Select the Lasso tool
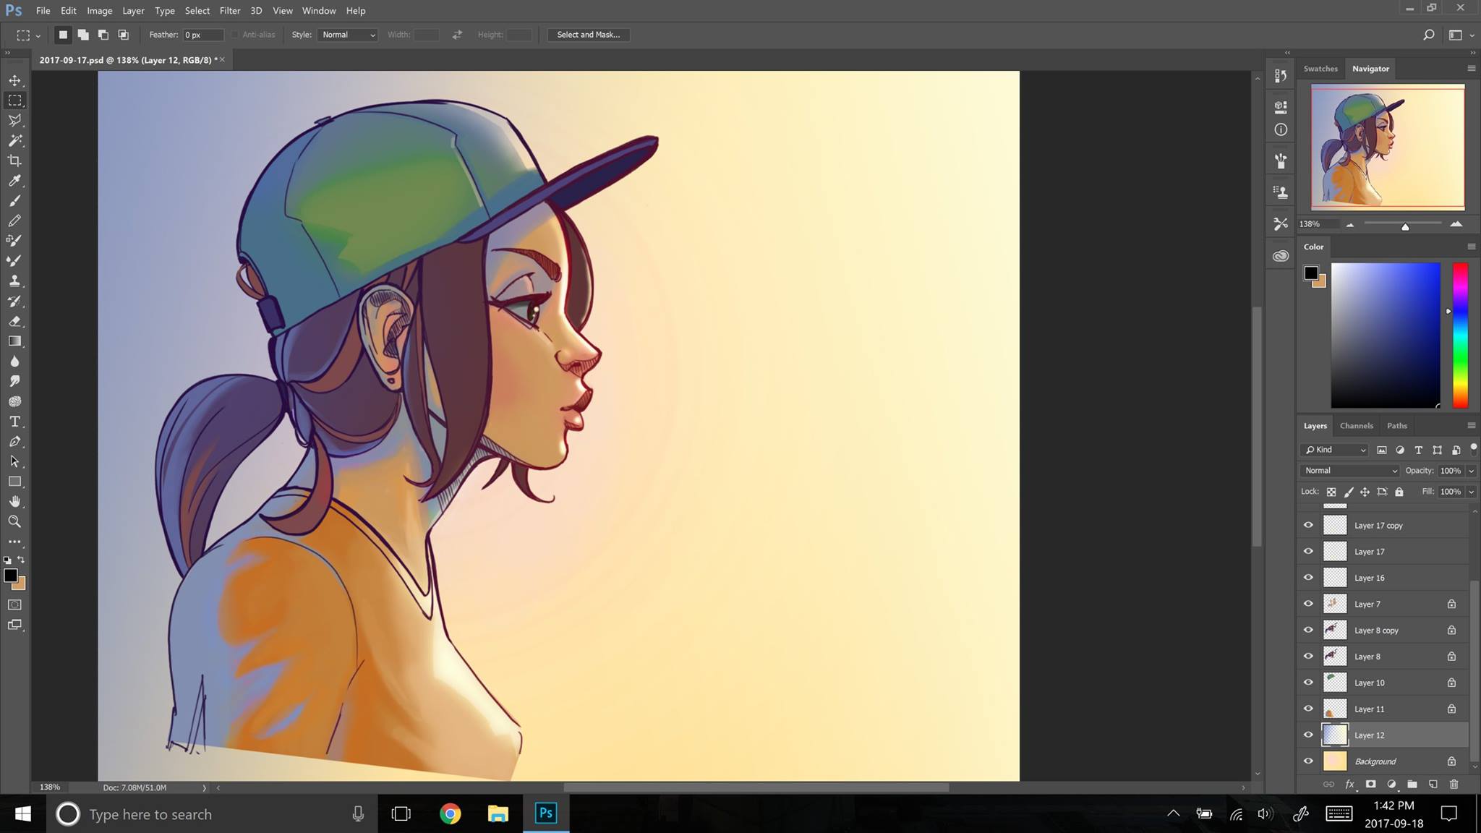The image size is (1481, 833). pos(14,120)
